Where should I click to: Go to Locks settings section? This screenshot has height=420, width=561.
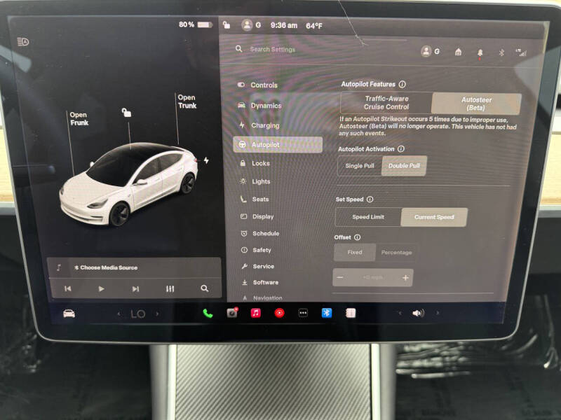261,163
